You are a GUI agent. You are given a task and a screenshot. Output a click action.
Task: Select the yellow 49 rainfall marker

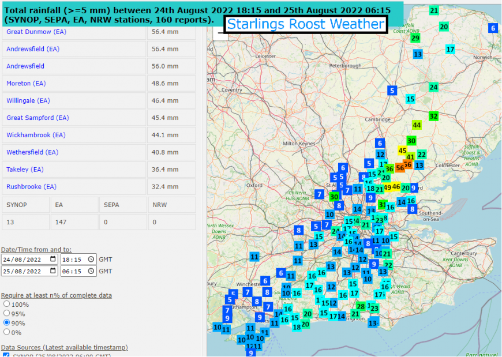[387, 188]
